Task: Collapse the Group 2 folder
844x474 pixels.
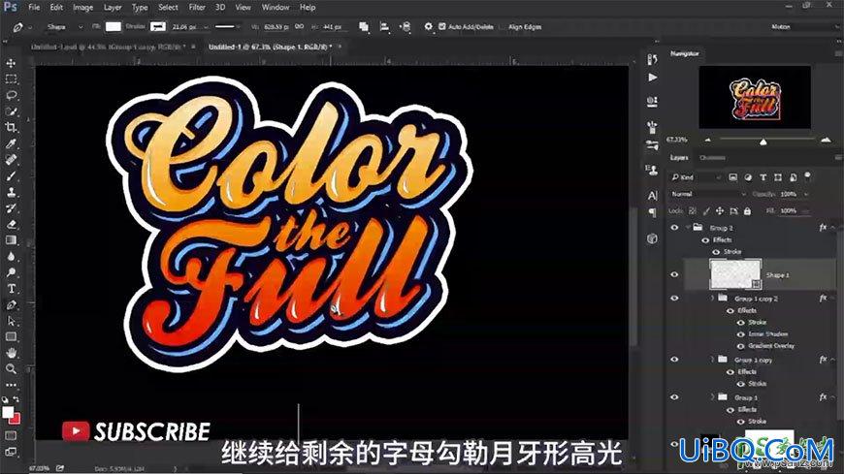Action: point(688,228)
